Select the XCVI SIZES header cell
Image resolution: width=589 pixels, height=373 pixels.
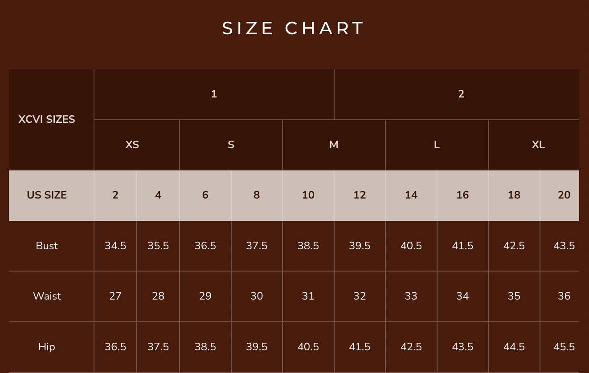[51, 119]
